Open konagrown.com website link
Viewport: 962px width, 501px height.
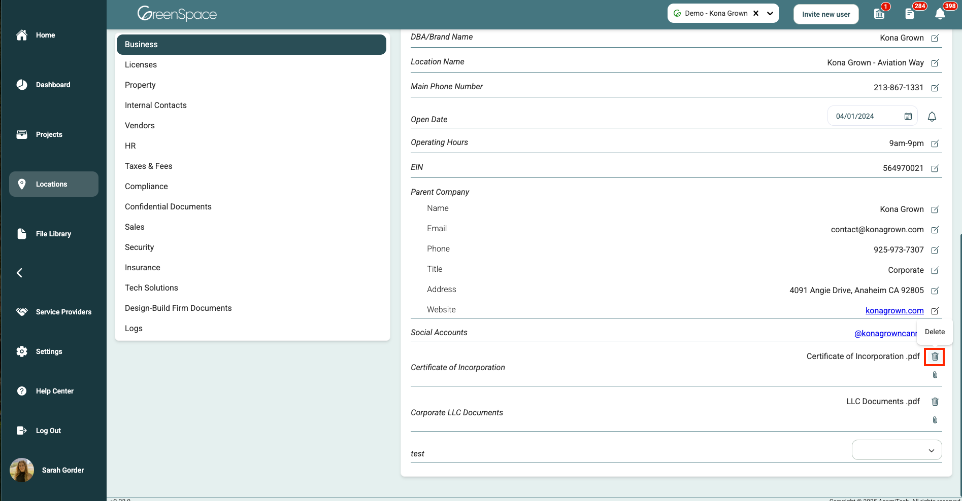click(x=894, y=311)
